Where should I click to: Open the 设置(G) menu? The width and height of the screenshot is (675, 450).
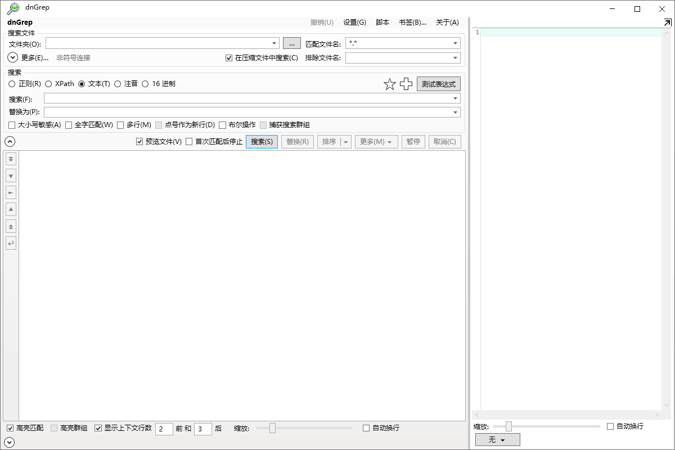tap(354, 22)
